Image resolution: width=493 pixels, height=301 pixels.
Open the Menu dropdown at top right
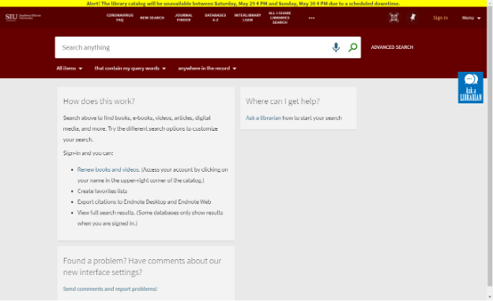pyautogui.click(x=471, y=18)
